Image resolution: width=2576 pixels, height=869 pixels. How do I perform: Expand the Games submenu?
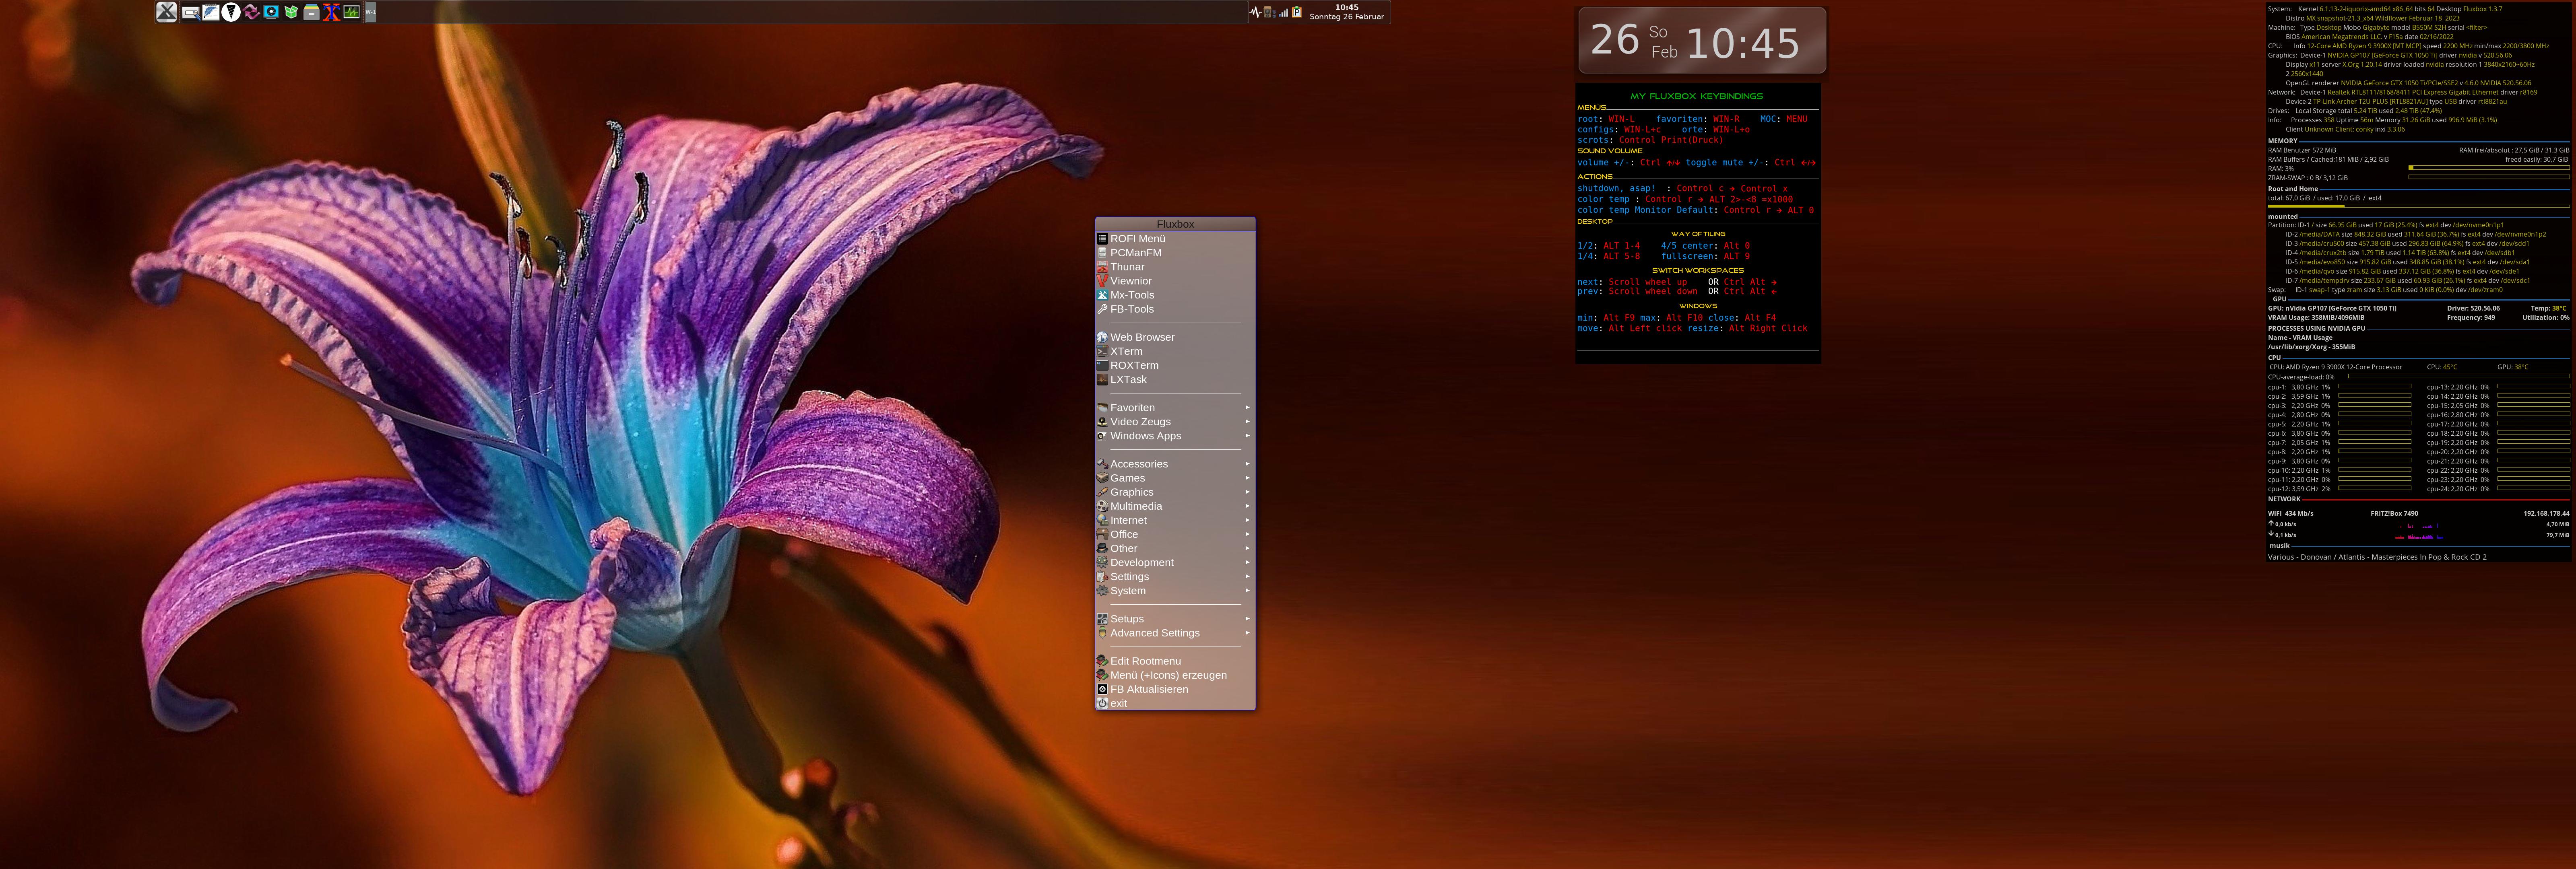[x=1175, y=478]
